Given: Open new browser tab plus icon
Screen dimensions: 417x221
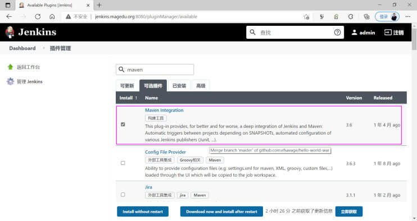Looking at the screenshot, I should point(99,5).
